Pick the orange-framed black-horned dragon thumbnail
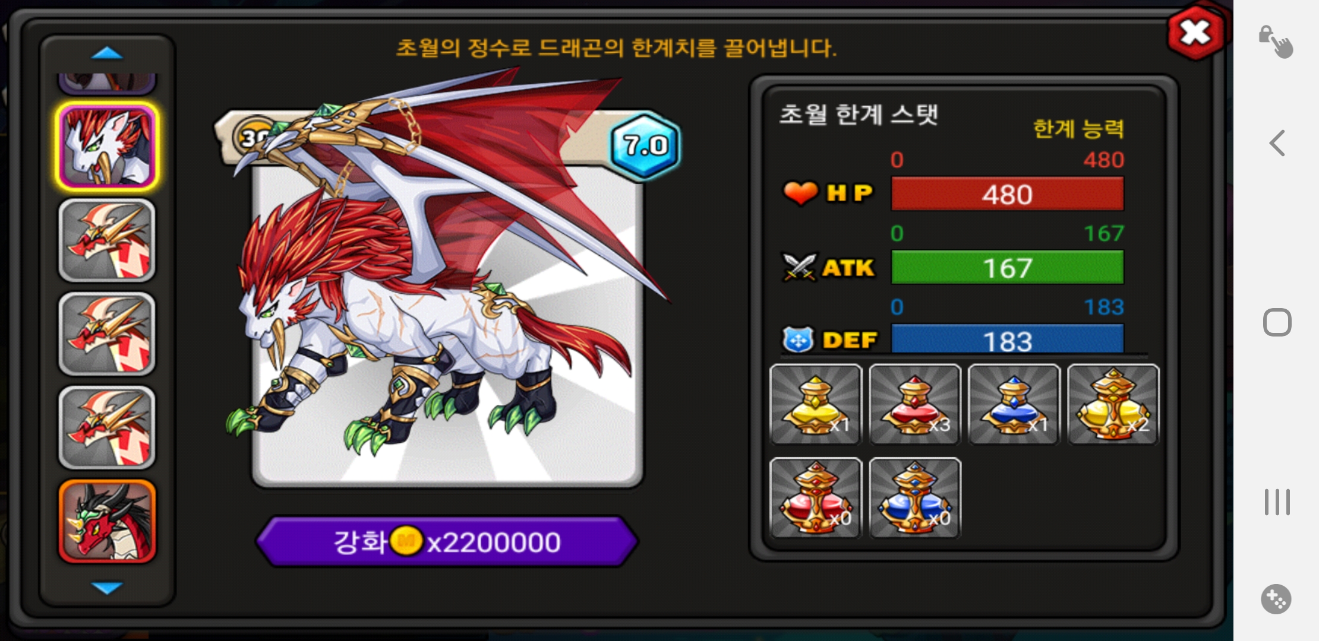Screen dimensions: 1319x641 (107, 521)
